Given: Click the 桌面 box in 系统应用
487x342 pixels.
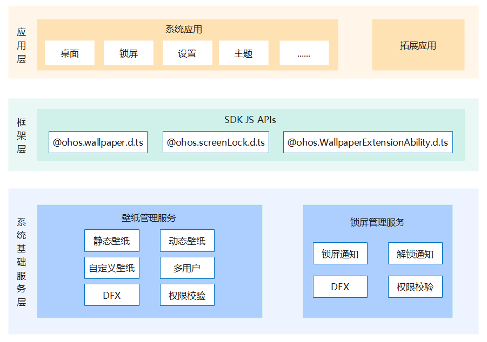Looking at the screenshot, I should coord(70,53).
